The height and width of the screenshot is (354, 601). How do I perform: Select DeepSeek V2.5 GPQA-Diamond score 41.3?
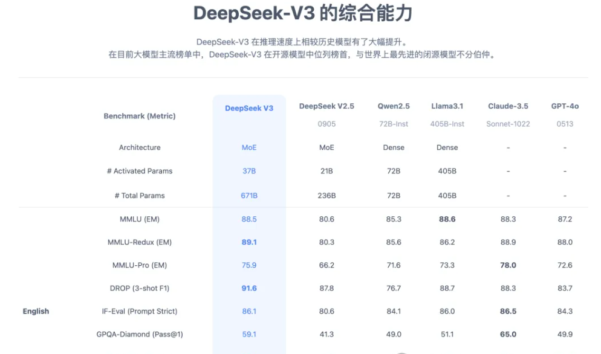coord(326,334)
